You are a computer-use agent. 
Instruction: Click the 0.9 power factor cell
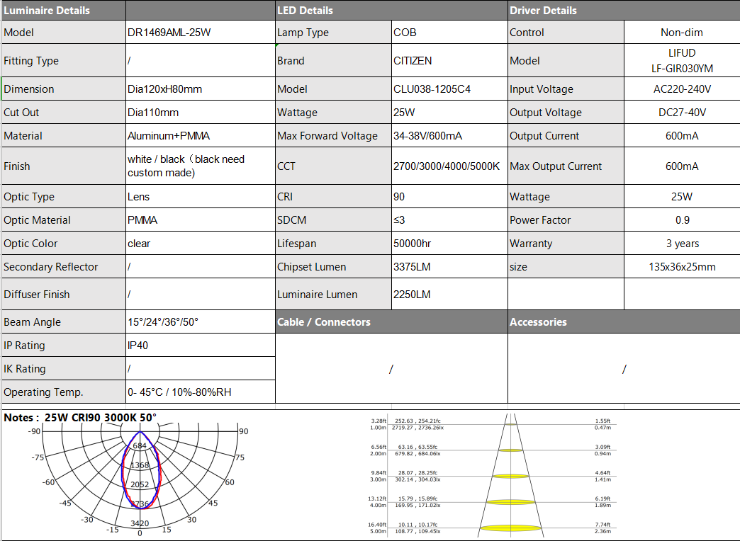[682, 220]
